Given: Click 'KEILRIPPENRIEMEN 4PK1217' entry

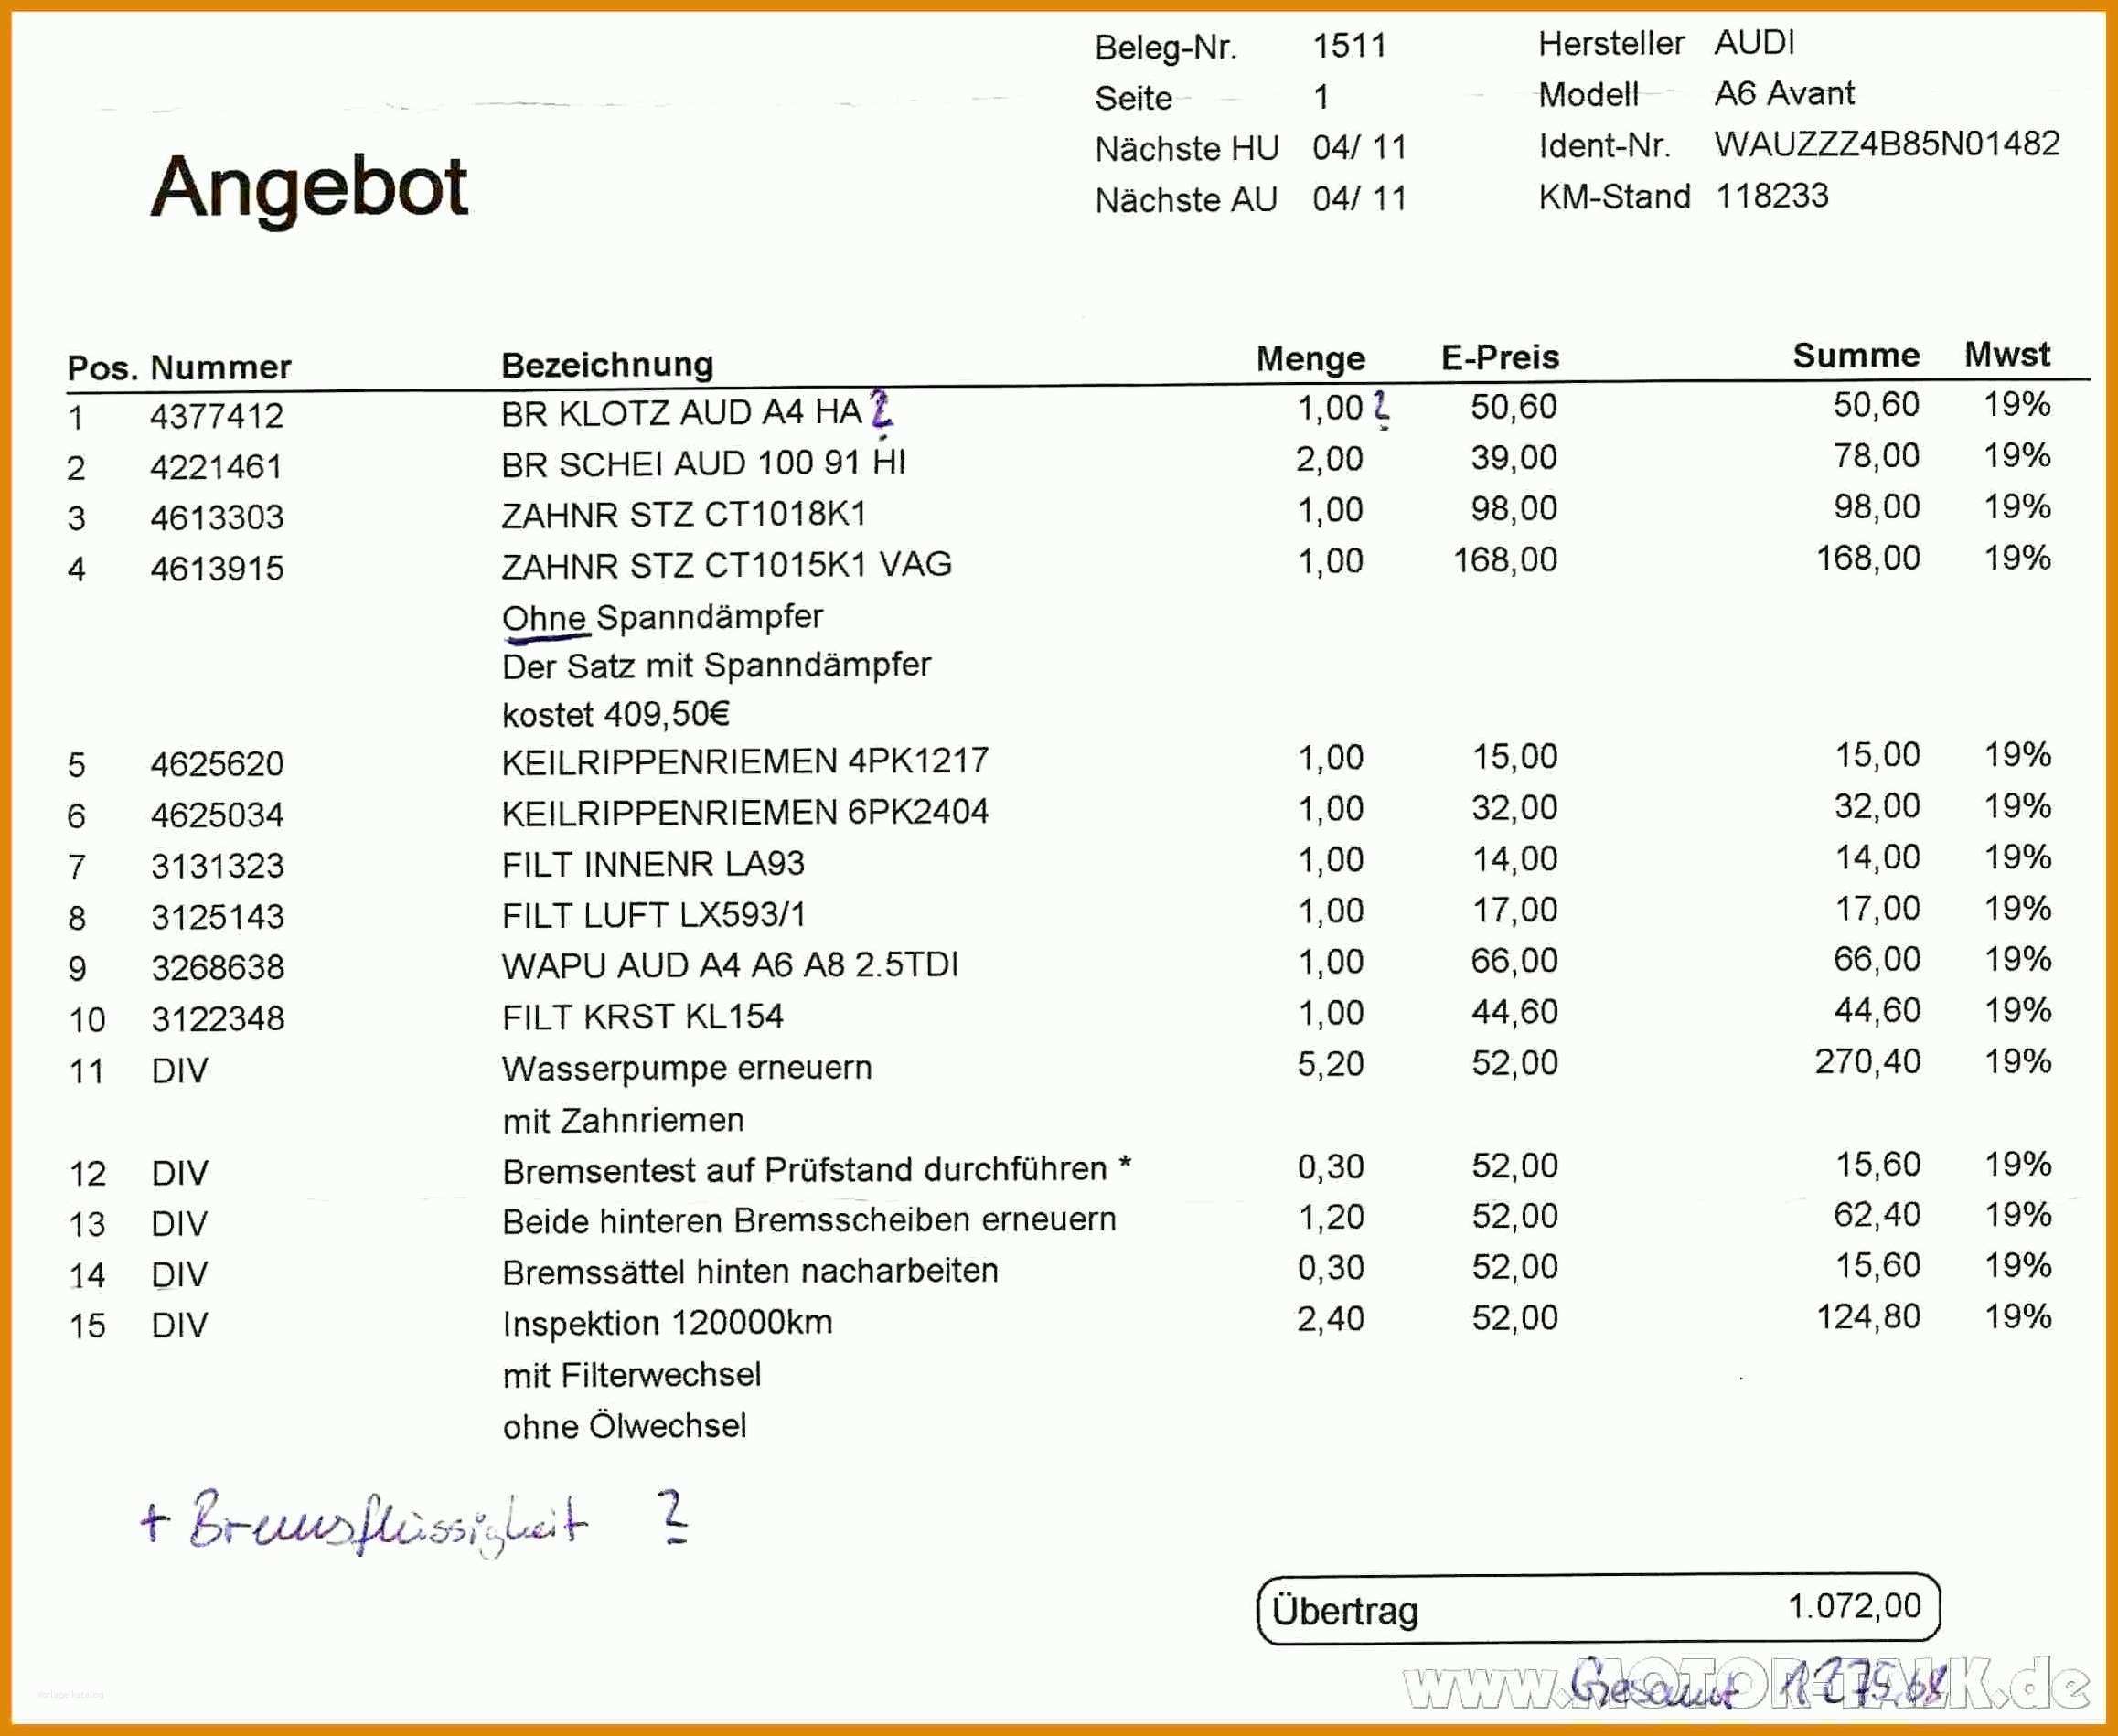Looking at the screenshot, I should pos(744,762).
